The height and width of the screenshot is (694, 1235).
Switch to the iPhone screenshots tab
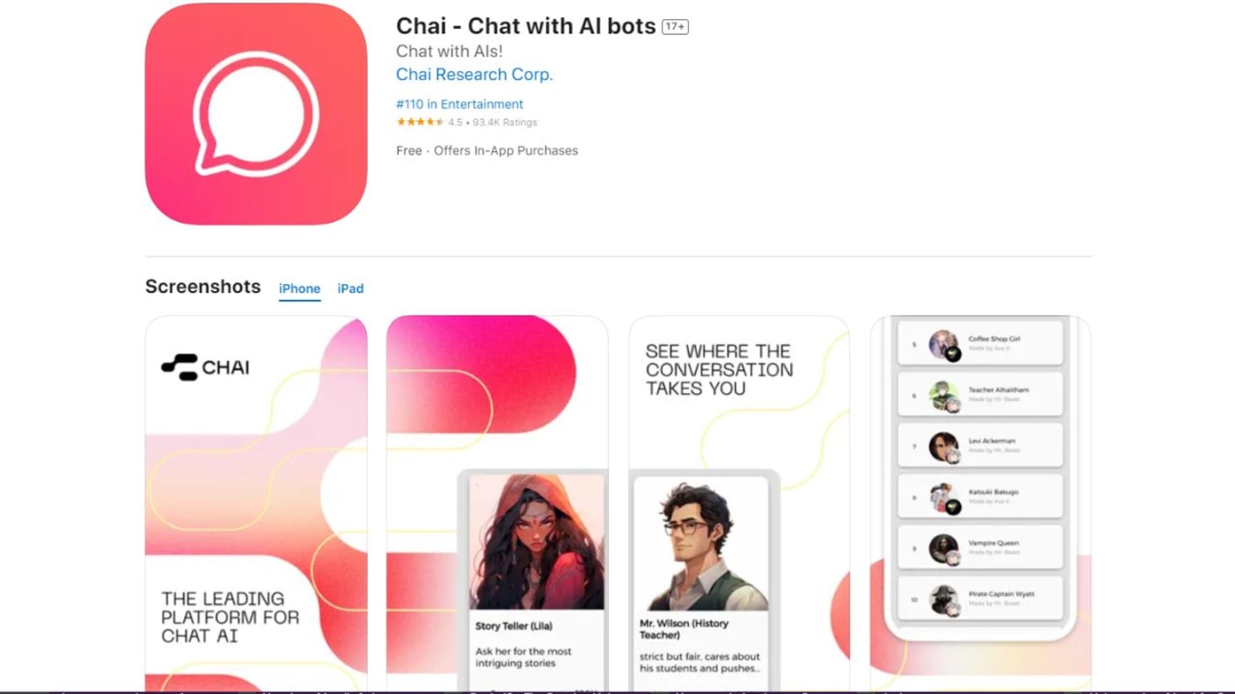(300, 289)
